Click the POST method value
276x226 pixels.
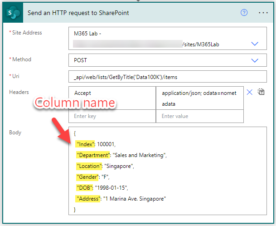click(80, 60)
